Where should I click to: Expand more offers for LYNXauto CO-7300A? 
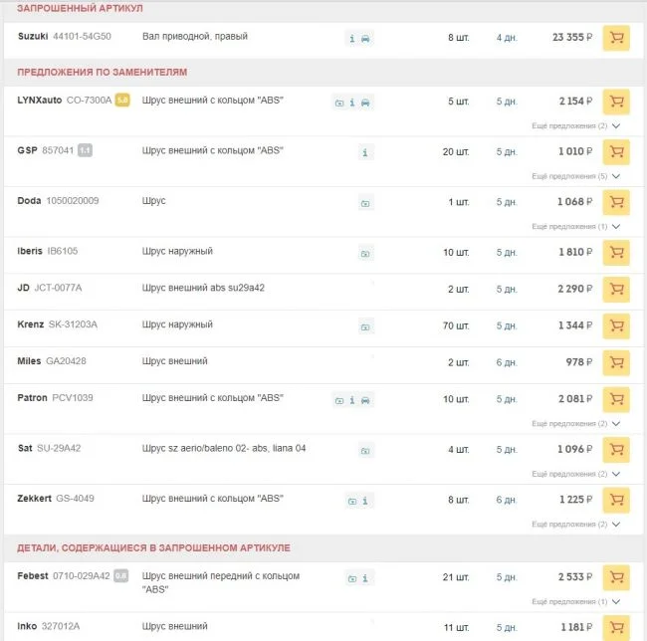(x=576, y=126)
